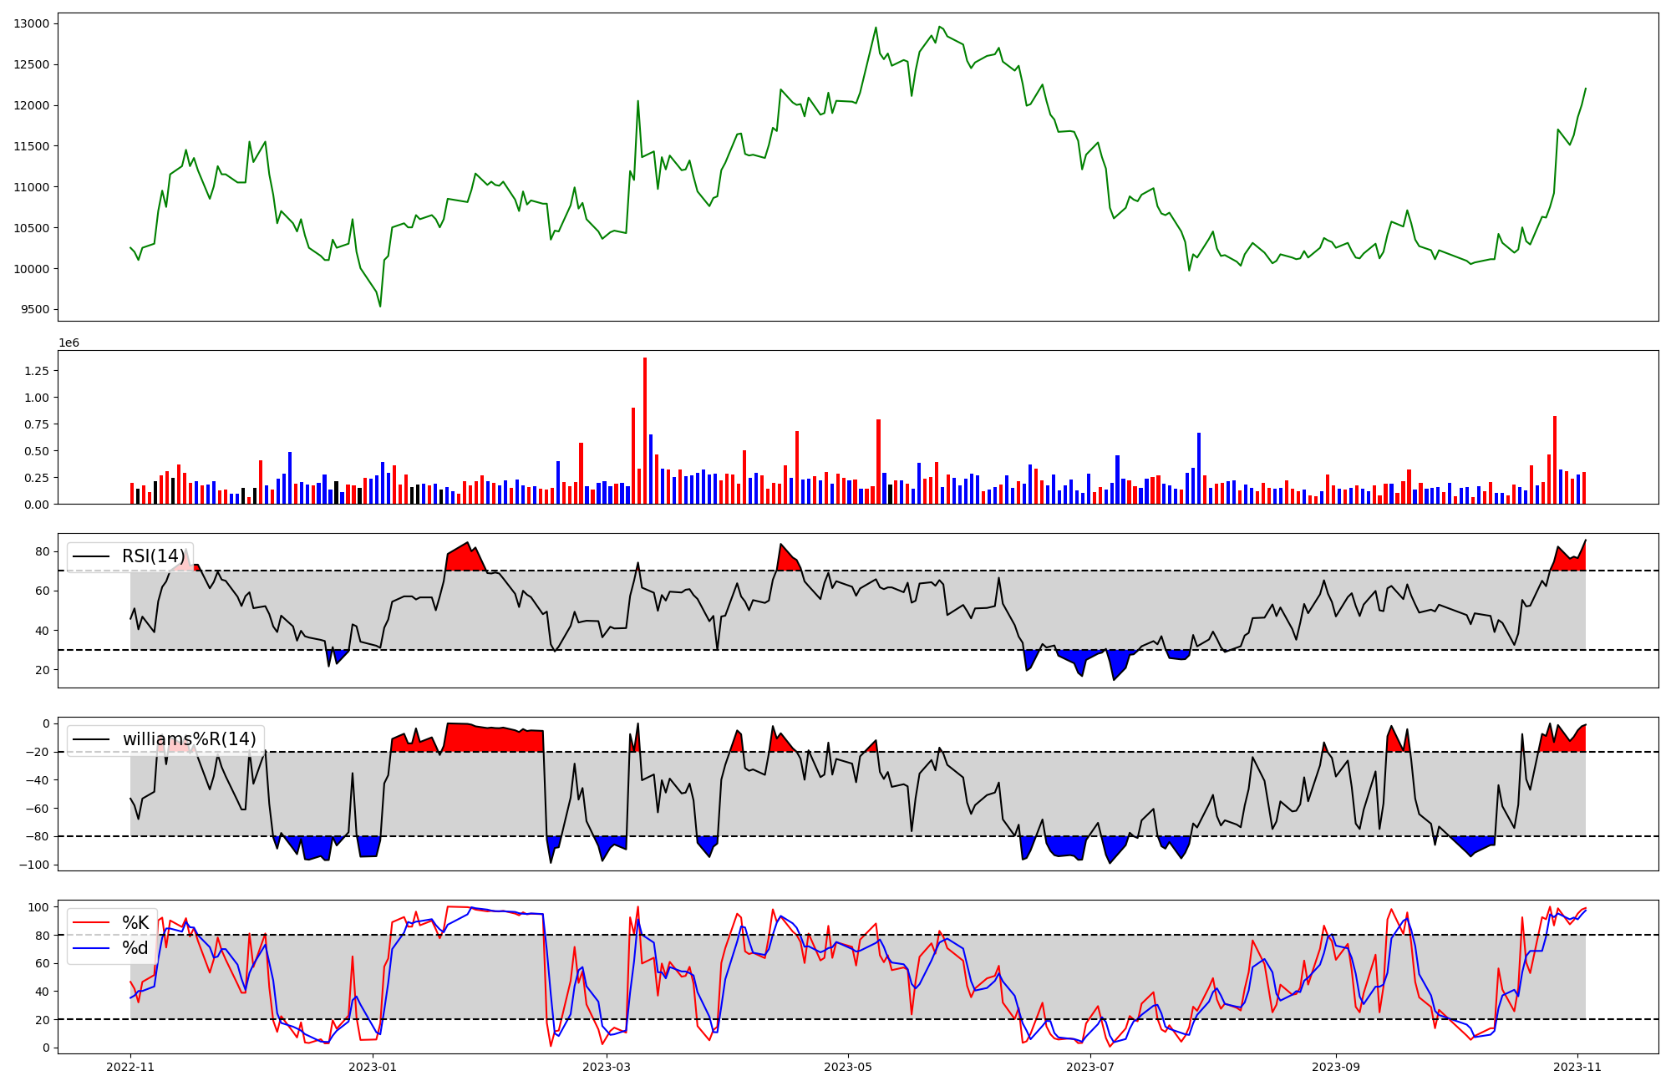The height and width of the screenshot is (1086, 1671).
Task: Click the 13000 price axis tick label
Action: [x=31, y=23]
